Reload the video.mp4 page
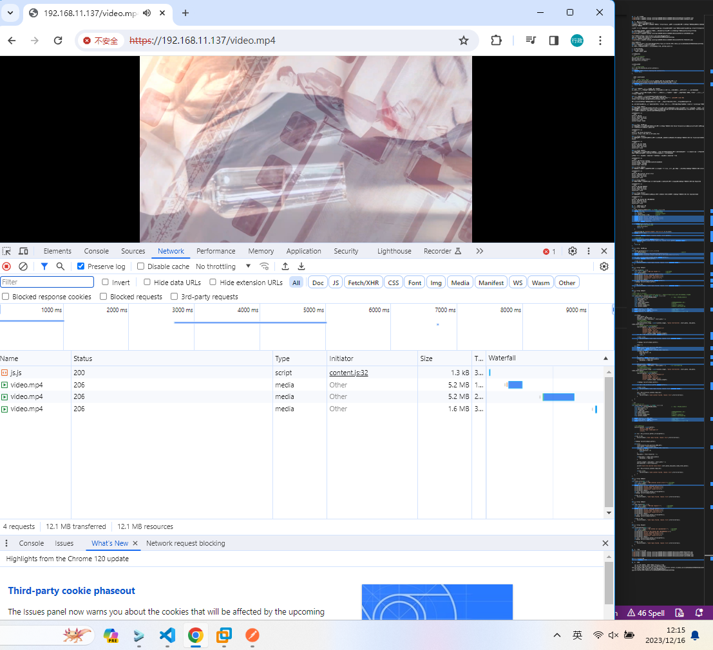The image size is (713, 650). [58, 41]
